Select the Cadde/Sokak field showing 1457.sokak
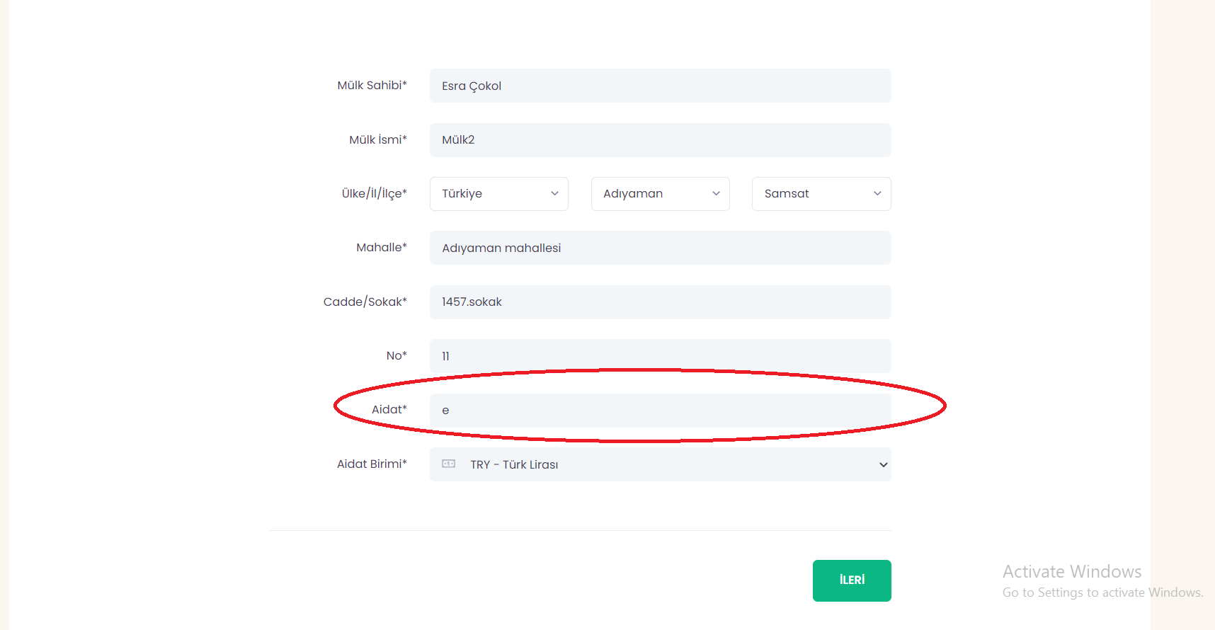Viewport: 1215px width, 630px height. click(660, 302)
